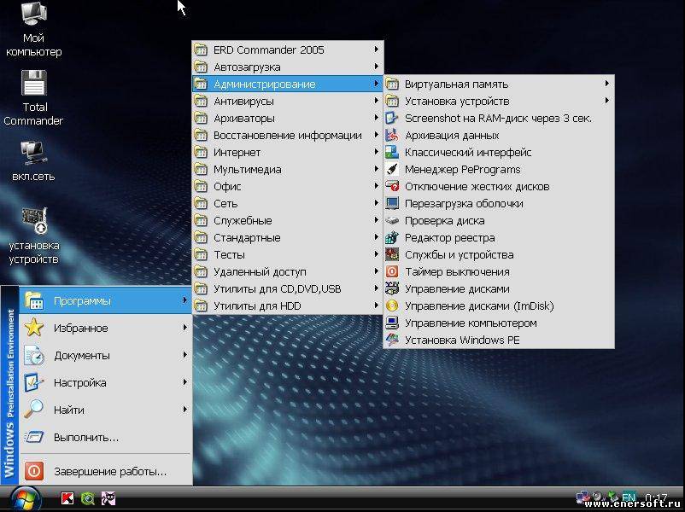Viewport: 685px width, 512px height.
Task: Open the Интернет menu folder
Action: pyautogui.click(x=288, y=153)
